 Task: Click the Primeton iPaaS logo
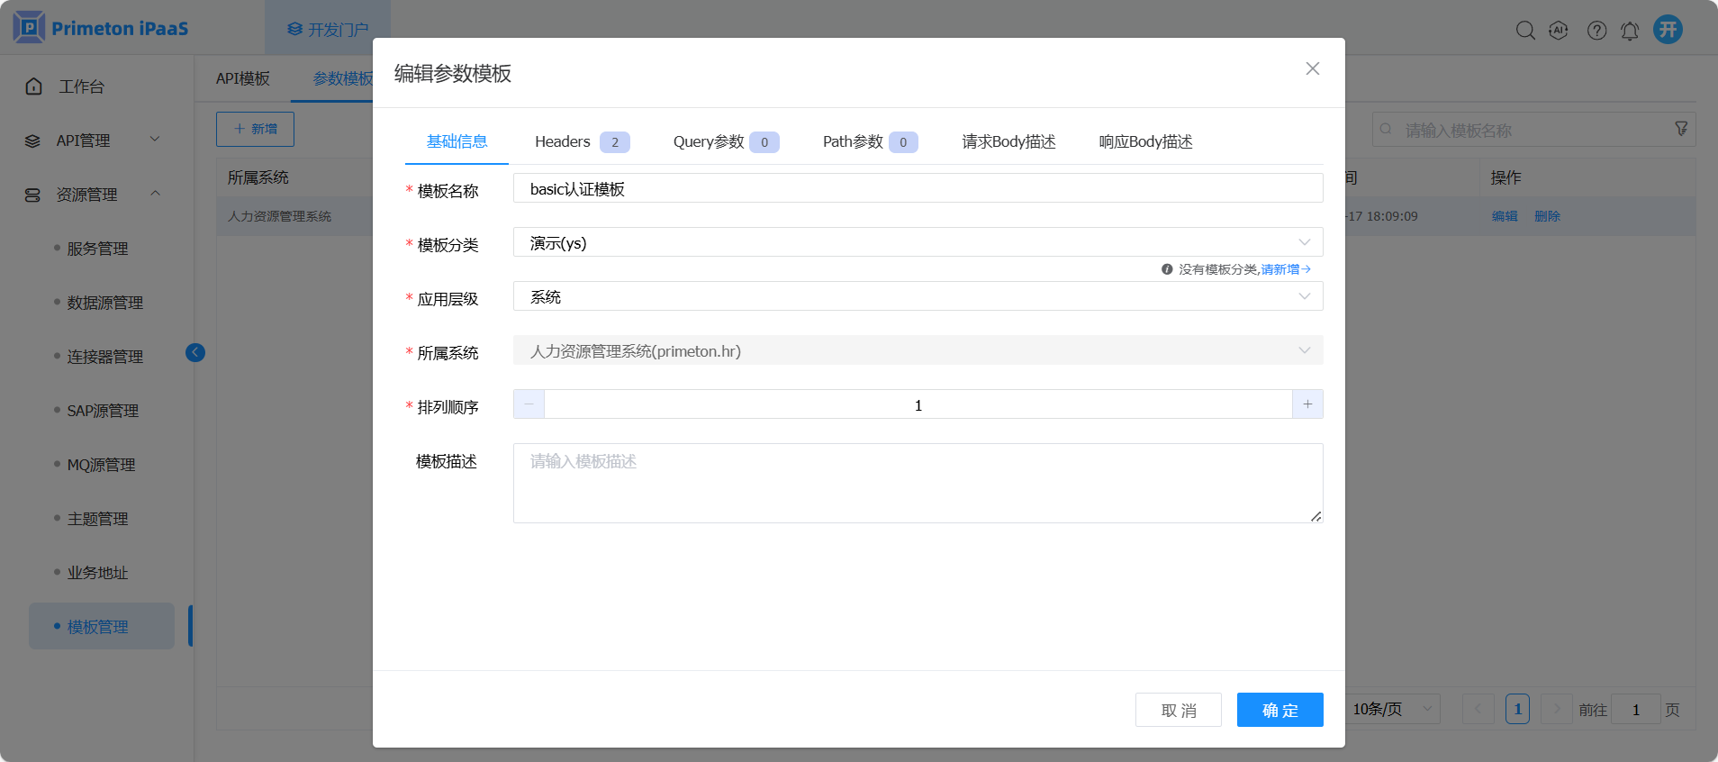point(101,28)
